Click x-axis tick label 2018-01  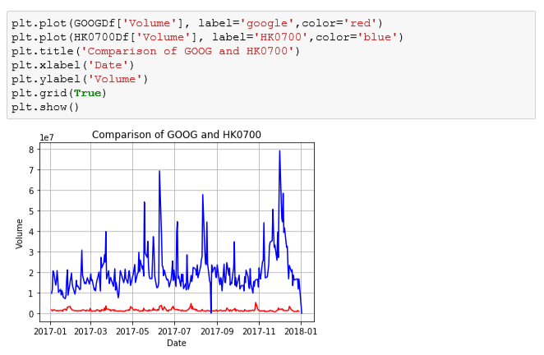point(301,331)
